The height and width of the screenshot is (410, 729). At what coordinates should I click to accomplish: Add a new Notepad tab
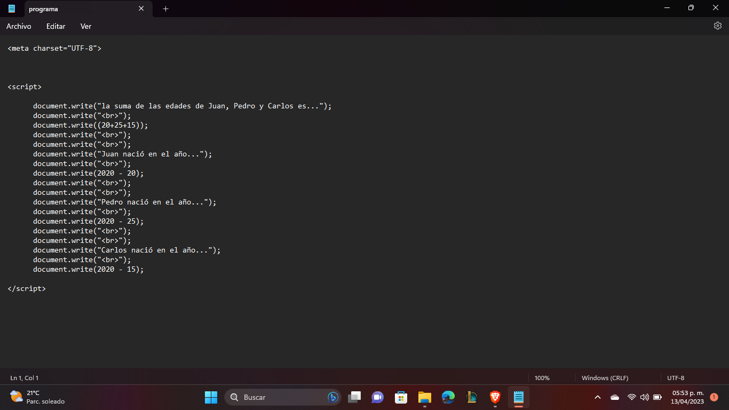165,9
